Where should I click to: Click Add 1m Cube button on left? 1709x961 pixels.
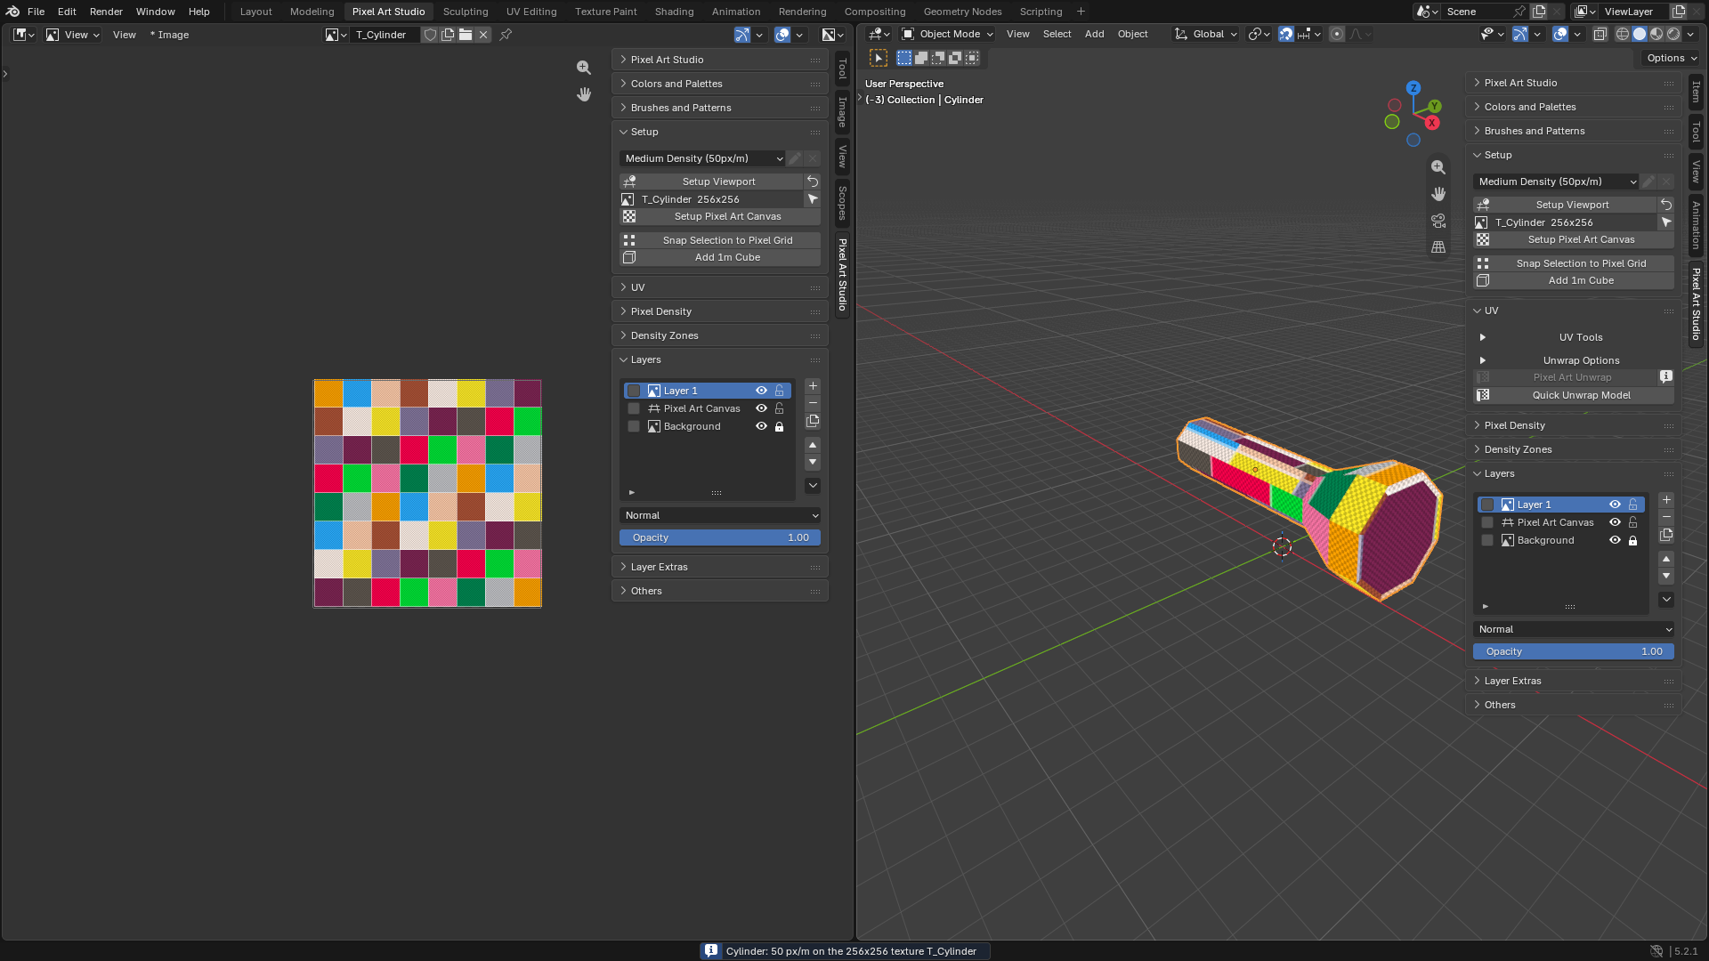720,257
